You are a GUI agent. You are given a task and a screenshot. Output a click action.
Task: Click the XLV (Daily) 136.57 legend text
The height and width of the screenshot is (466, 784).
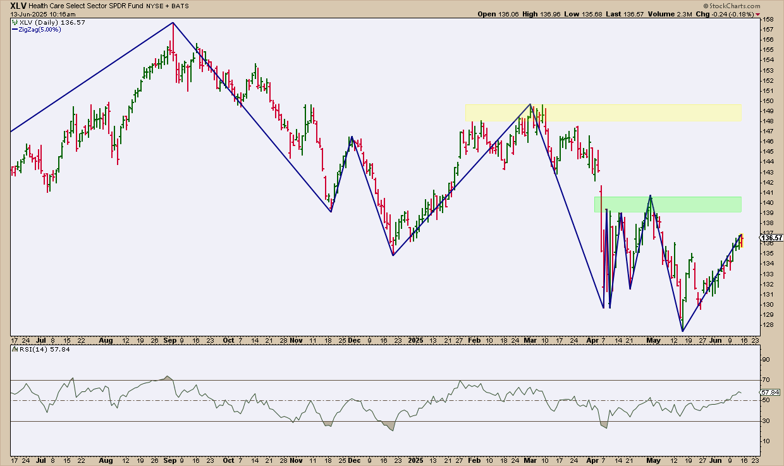52,22
